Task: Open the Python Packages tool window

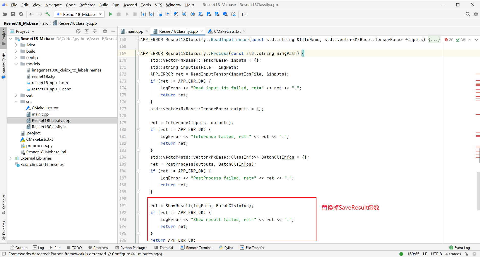Action: point(131,248)
